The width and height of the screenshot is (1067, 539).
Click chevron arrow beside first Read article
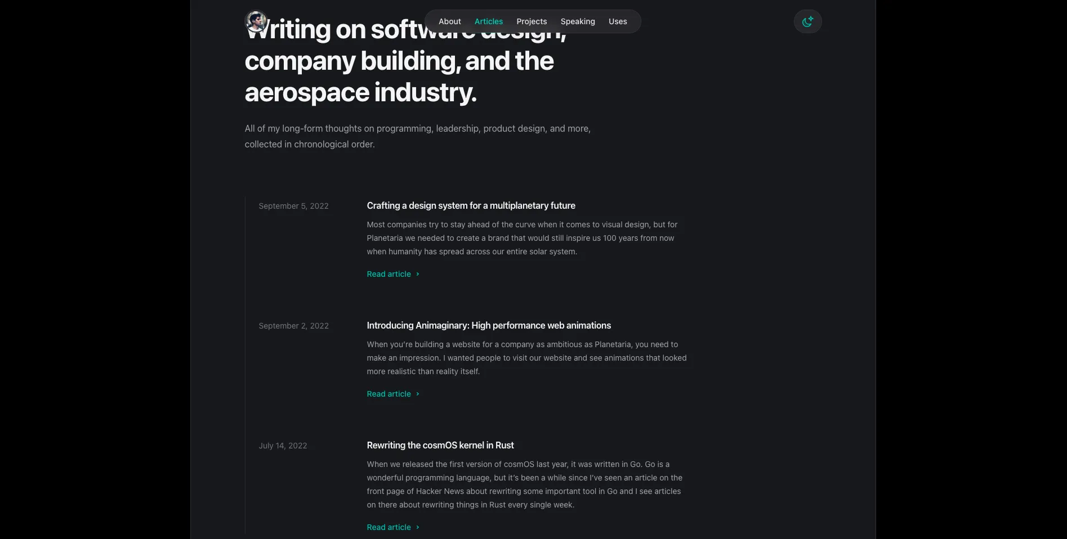(417, 274)
